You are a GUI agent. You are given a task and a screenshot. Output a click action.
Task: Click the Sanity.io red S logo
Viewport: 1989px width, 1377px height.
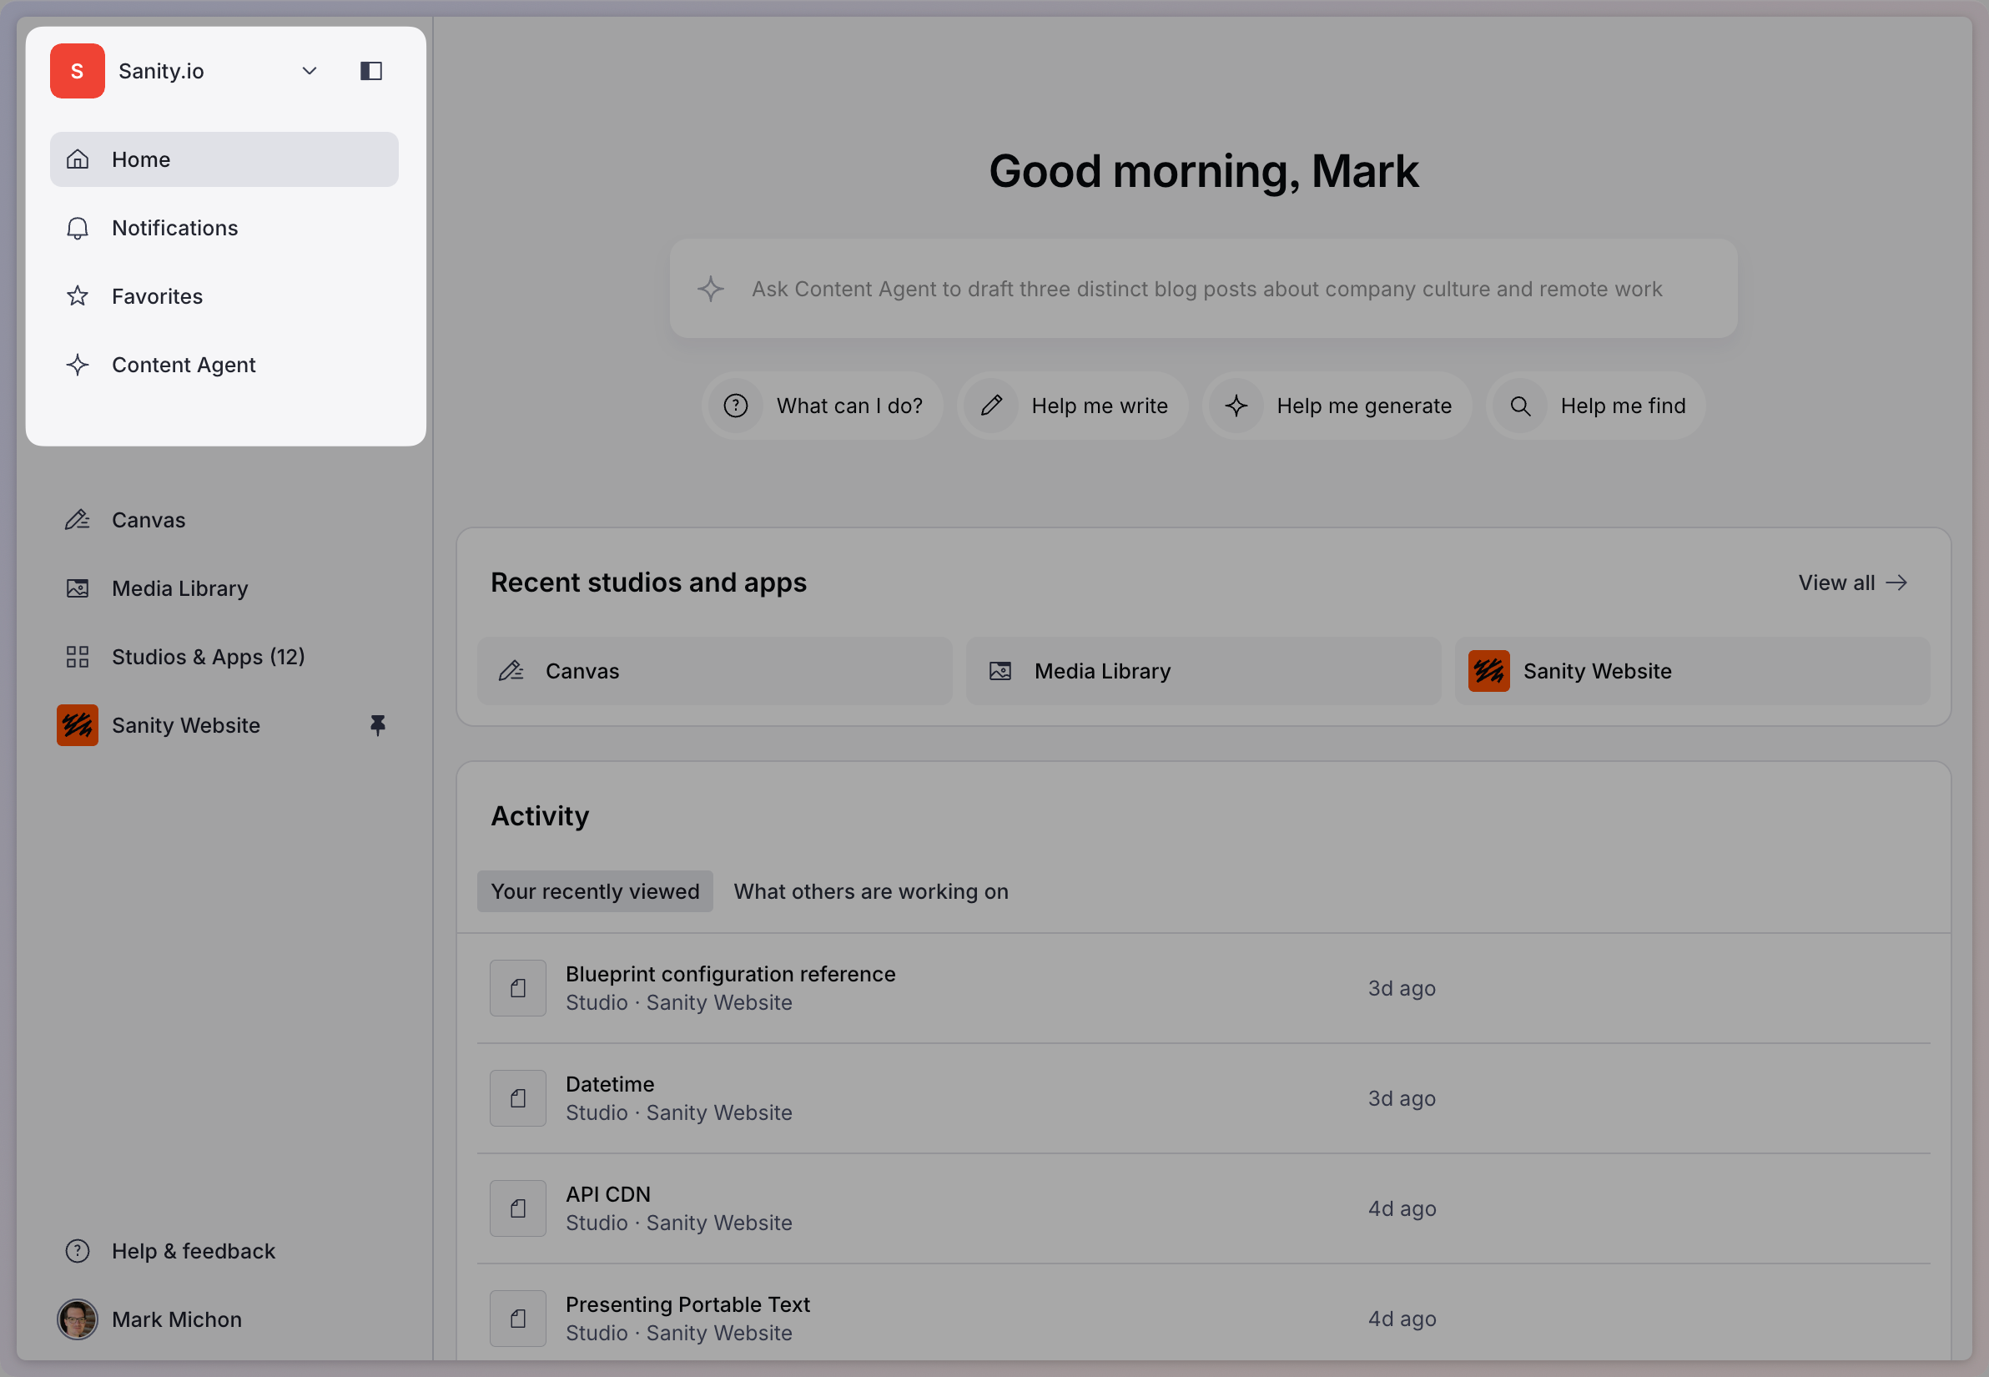coord(78,71)
